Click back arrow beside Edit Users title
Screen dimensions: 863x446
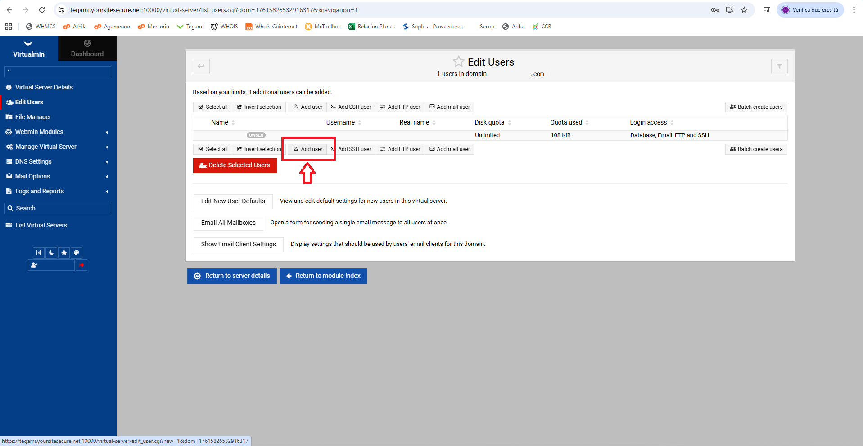tap(201, 67)
